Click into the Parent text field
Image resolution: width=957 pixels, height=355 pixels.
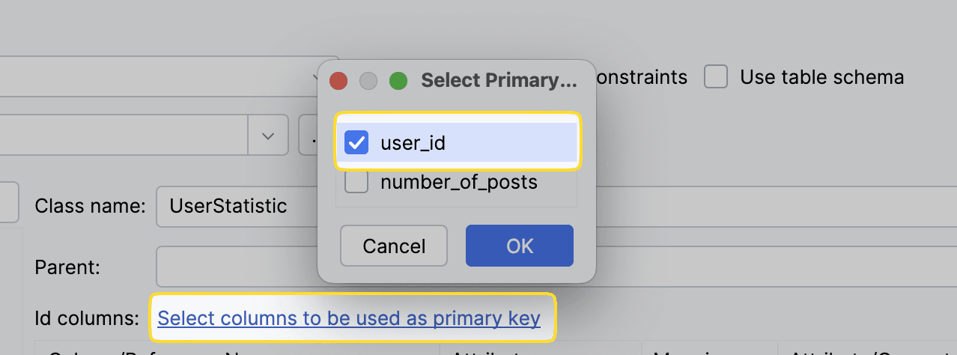point(237,267)
